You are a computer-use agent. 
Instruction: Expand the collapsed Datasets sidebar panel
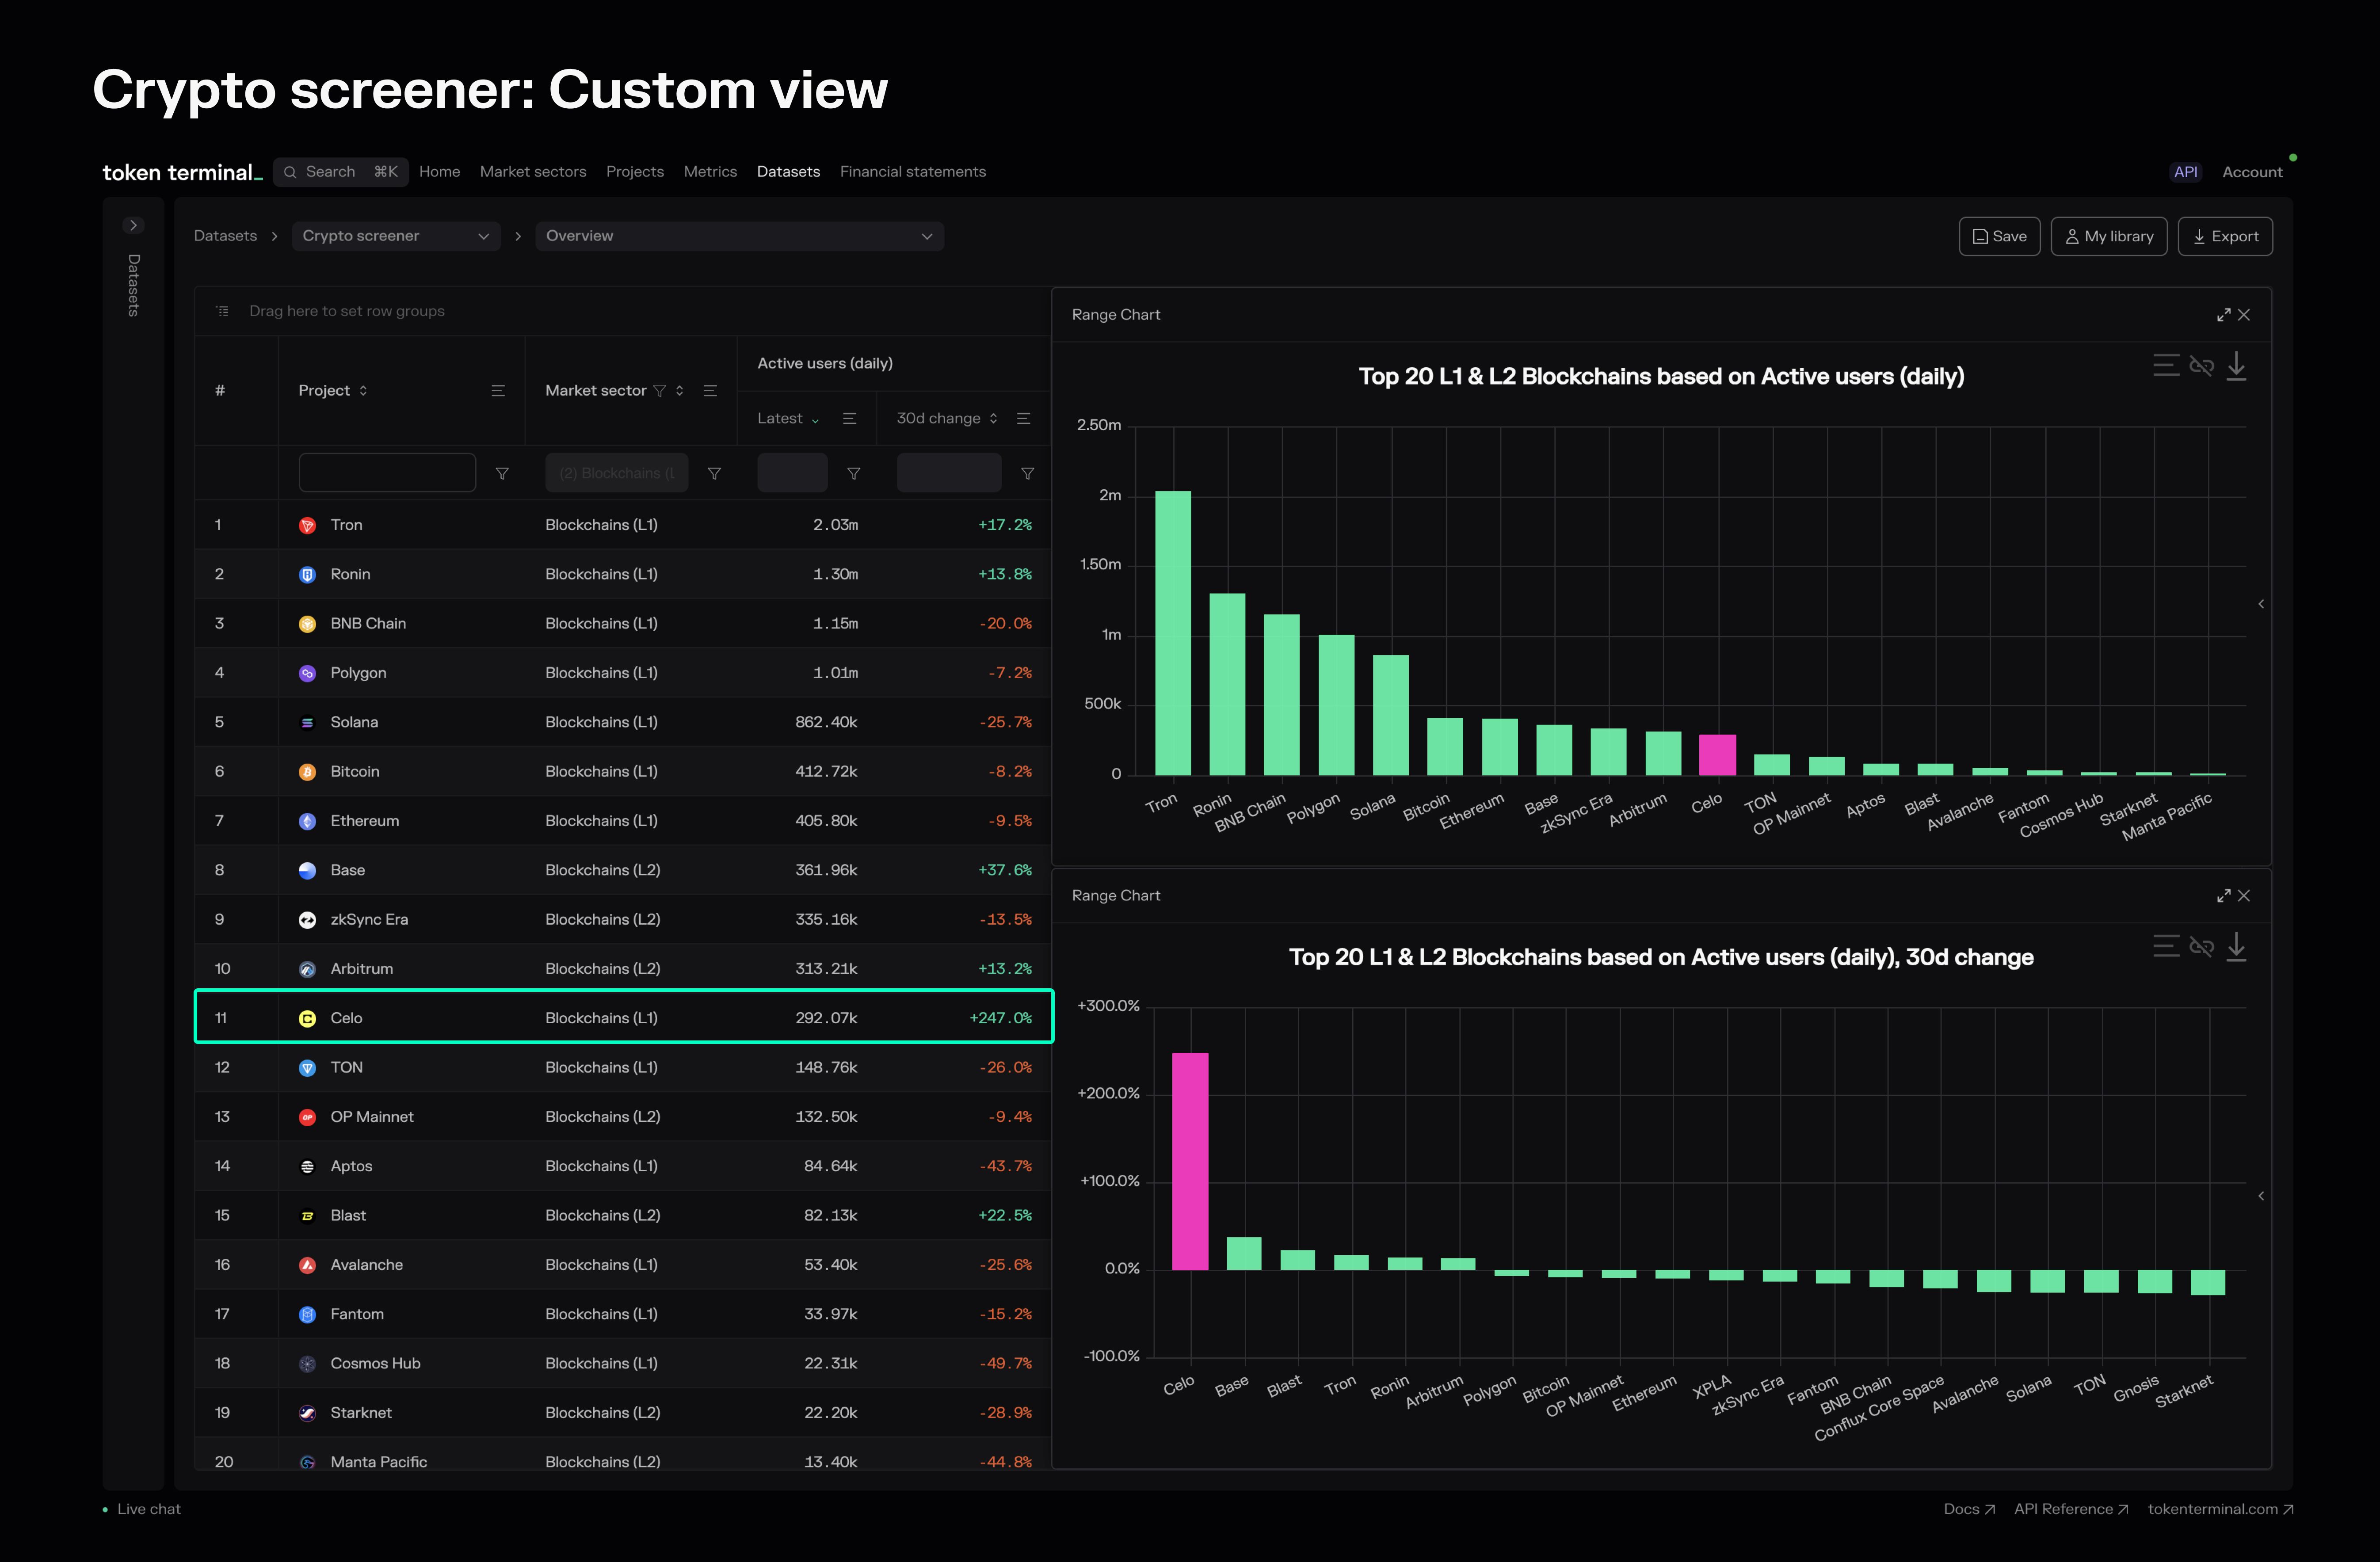click(x=133, y=226)
